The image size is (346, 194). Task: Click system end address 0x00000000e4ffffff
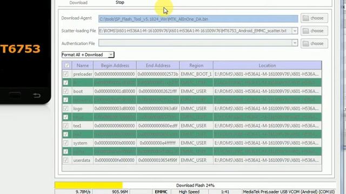tap(158, 143)
